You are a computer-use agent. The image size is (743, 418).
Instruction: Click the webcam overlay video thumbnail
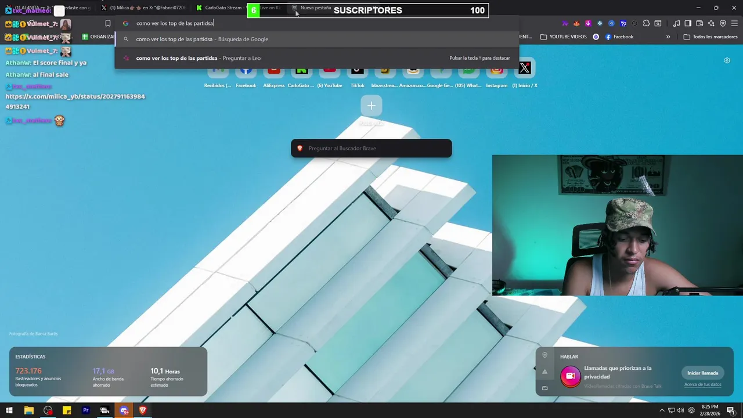[618, 225]
